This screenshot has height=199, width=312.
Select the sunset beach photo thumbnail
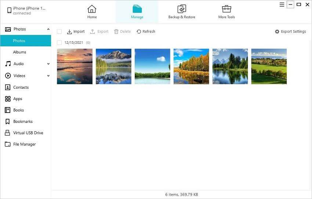coord(75,67)
